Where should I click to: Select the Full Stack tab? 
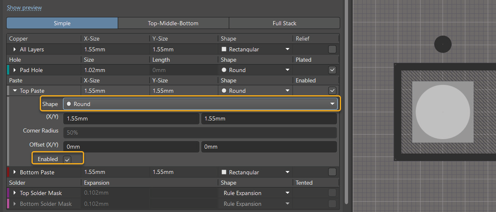pos(284,23)
